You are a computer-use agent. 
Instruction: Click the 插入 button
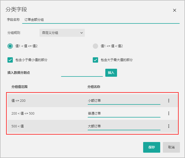(x=111, y=73)
